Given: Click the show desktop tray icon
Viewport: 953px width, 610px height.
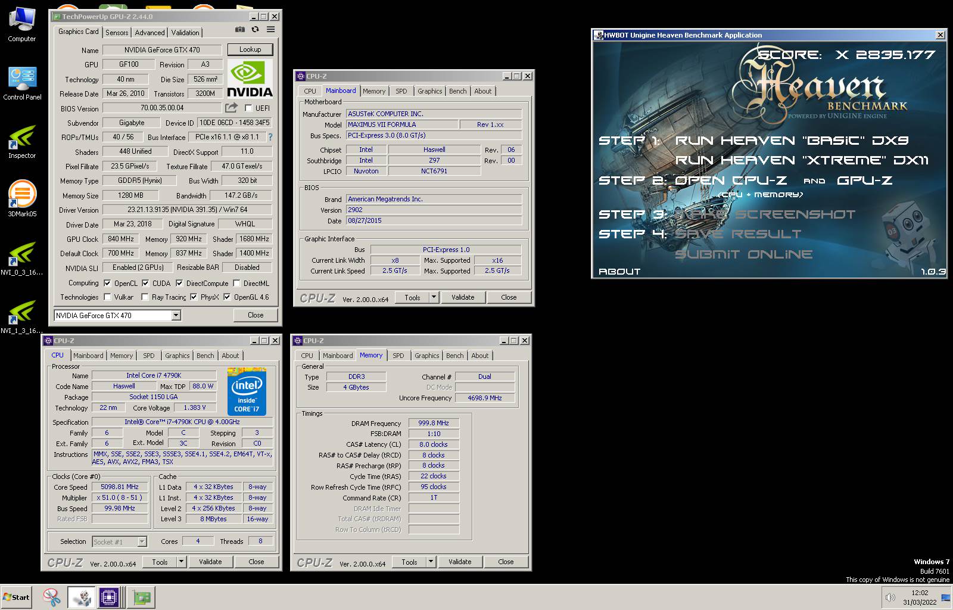Looking at the screenshot, I should (x=946, y=597).
